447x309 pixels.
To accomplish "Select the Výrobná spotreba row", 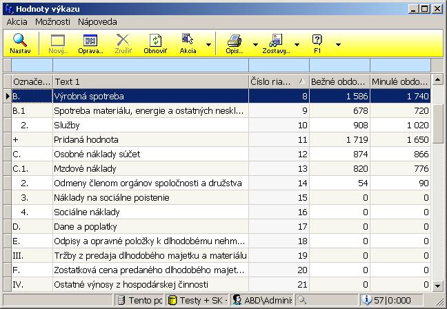I will tap(221, 97).
